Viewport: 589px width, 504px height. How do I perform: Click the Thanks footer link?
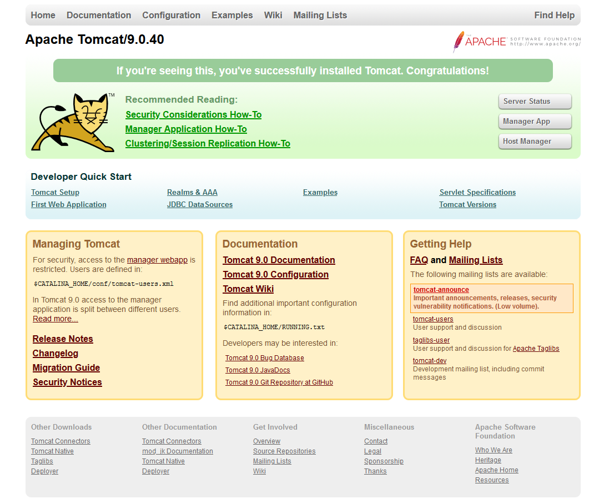375,471
